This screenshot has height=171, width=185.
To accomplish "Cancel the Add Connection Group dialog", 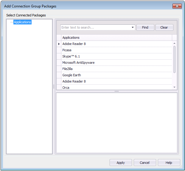I will 145,163.
